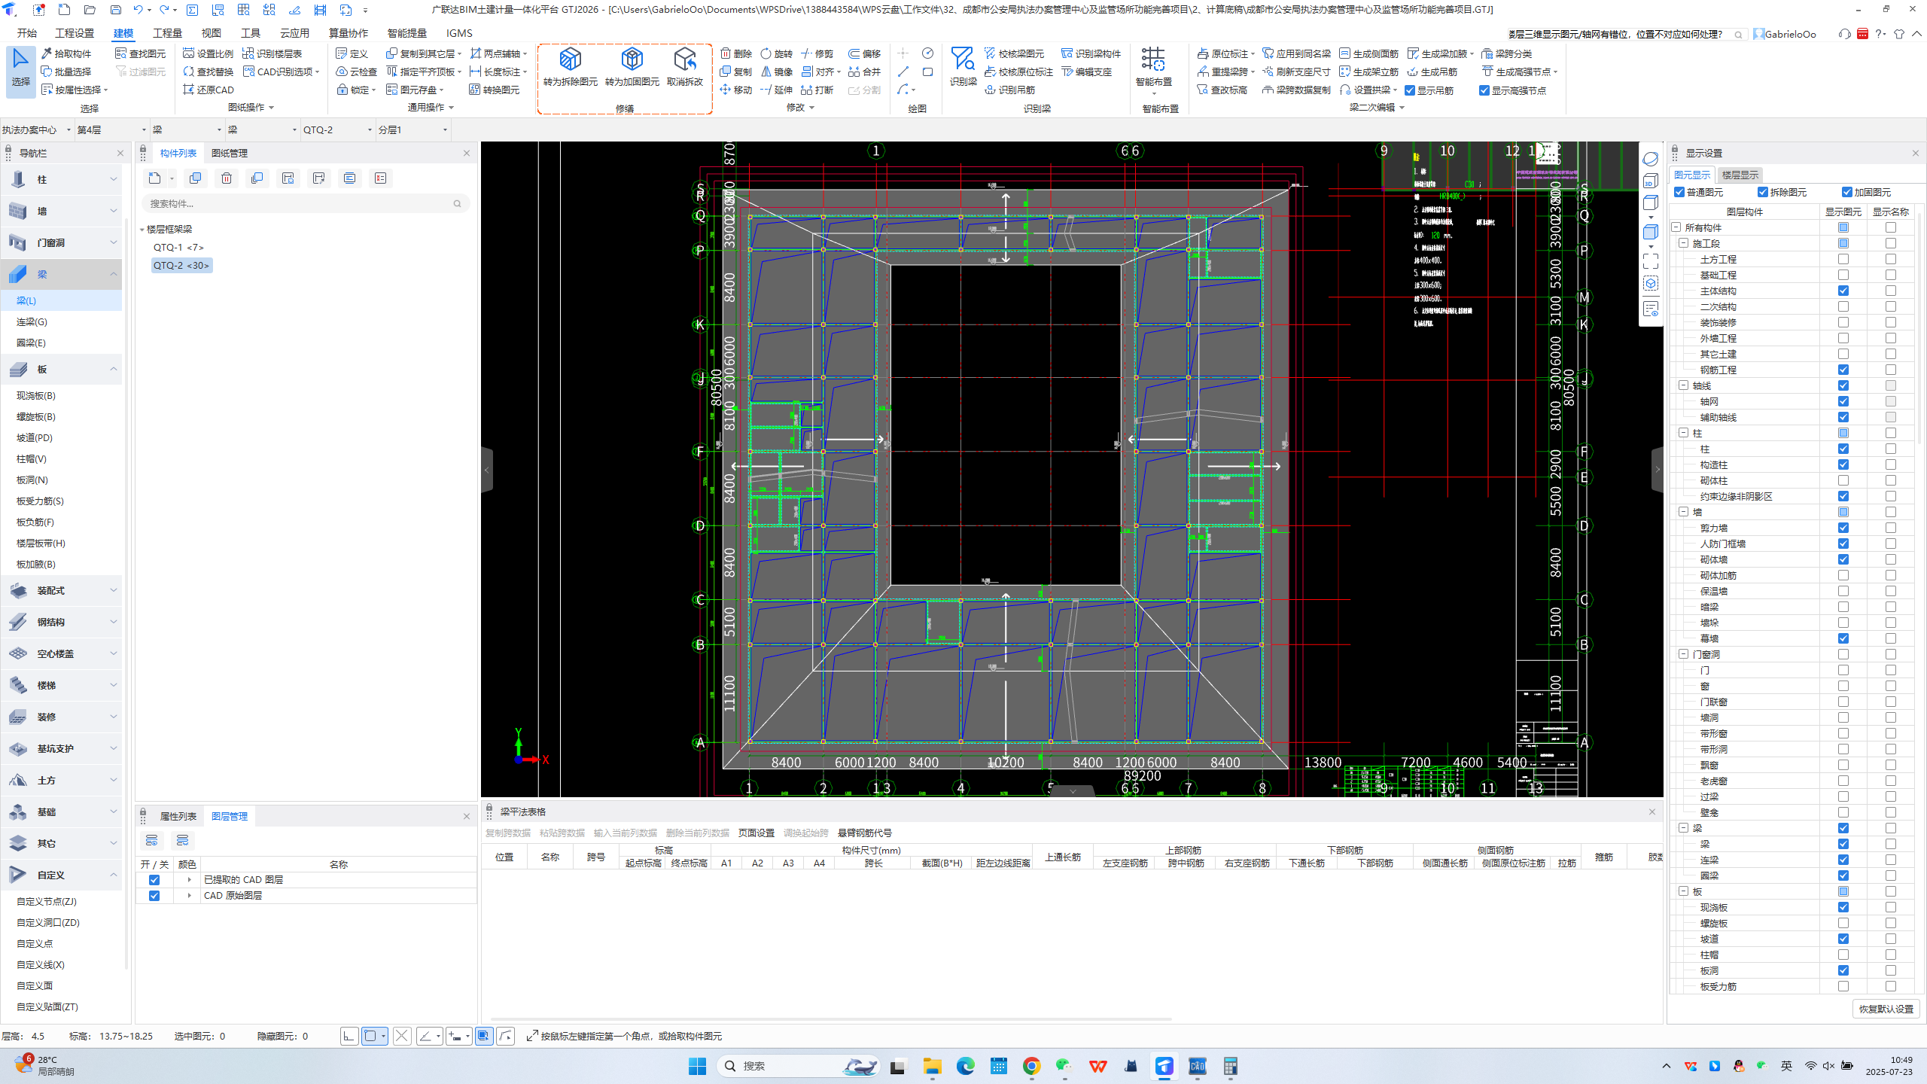Toggle the 普通图元 checkbox
Viewport: 1927px width, 1084px height.
pos(1679,192)
